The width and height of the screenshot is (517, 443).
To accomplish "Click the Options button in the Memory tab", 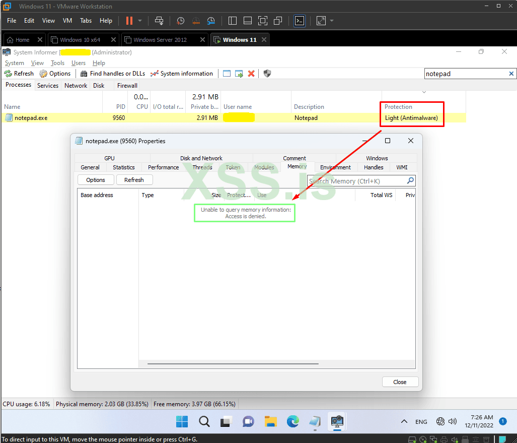I will [96, 180].
